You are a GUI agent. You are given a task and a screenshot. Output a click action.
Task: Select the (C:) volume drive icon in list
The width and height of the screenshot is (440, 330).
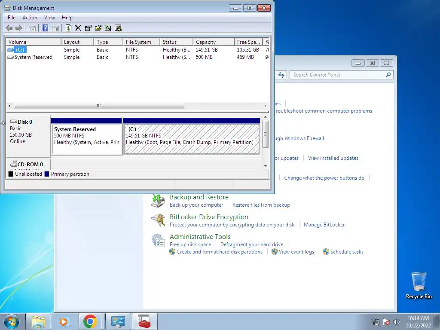(10, 50)
